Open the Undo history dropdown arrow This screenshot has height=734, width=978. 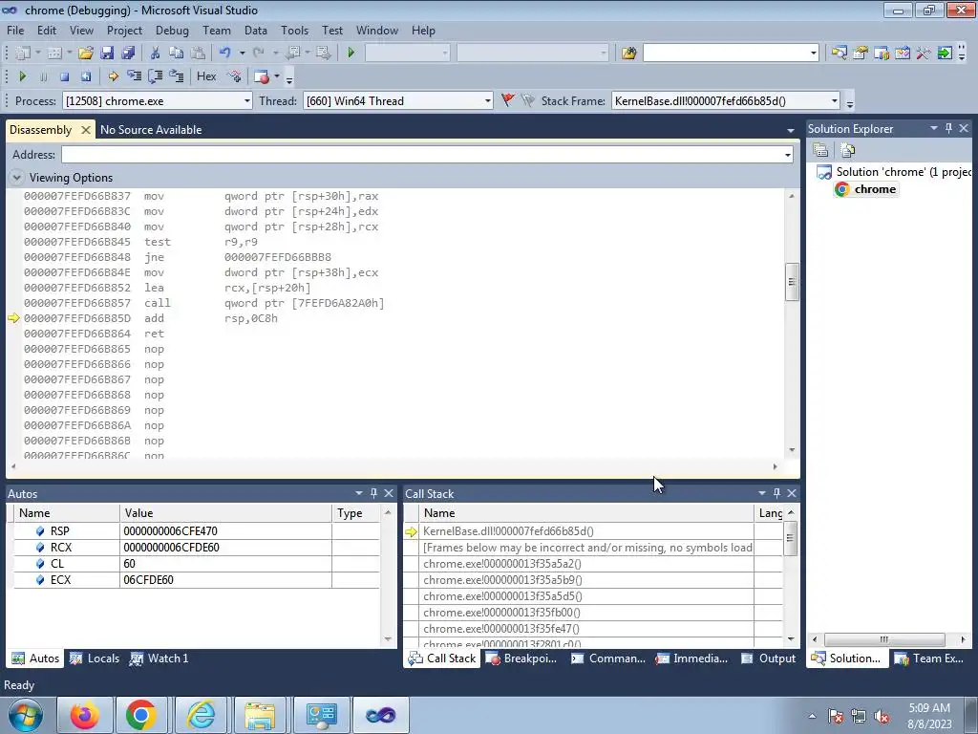[x=242, y=54]
